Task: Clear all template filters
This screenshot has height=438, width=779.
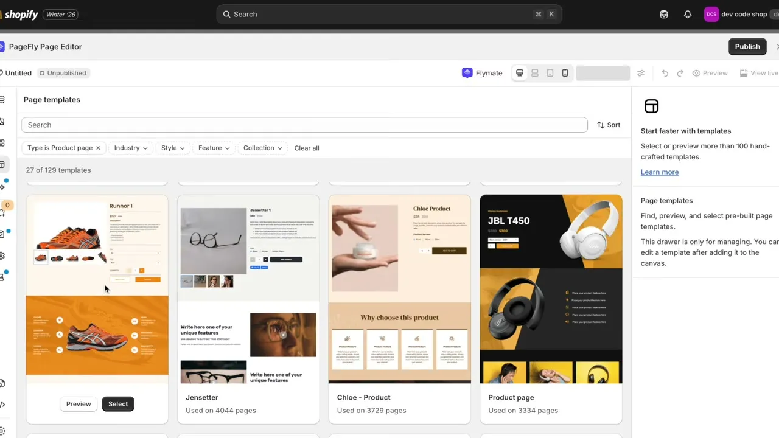Action: pos(307,148)
